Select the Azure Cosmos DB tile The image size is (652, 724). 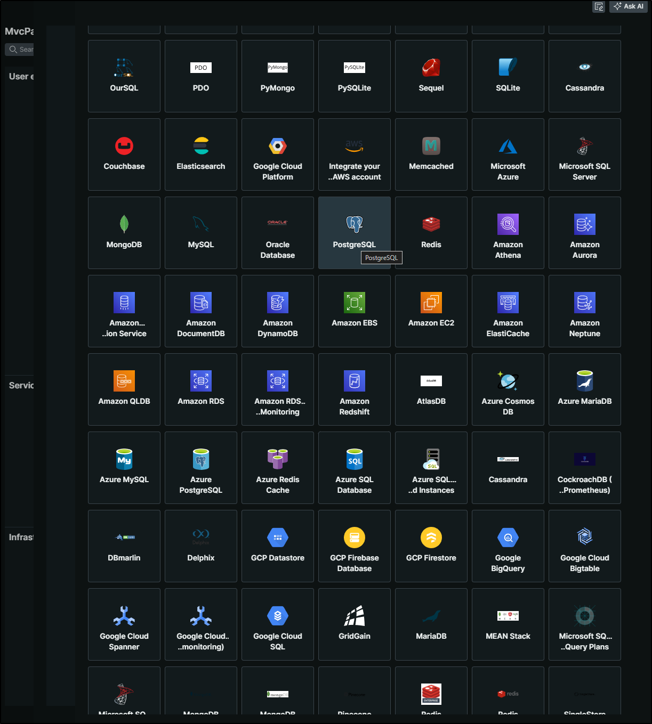click(508, 389)
